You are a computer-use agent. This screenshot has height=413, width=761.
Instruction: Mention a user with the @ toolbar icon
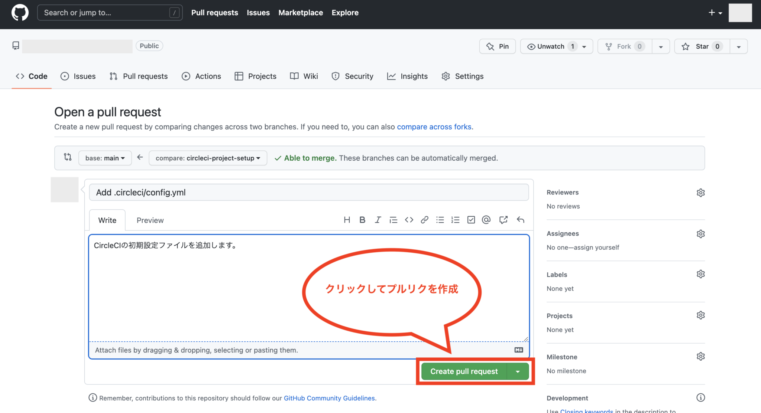point(486,220)
